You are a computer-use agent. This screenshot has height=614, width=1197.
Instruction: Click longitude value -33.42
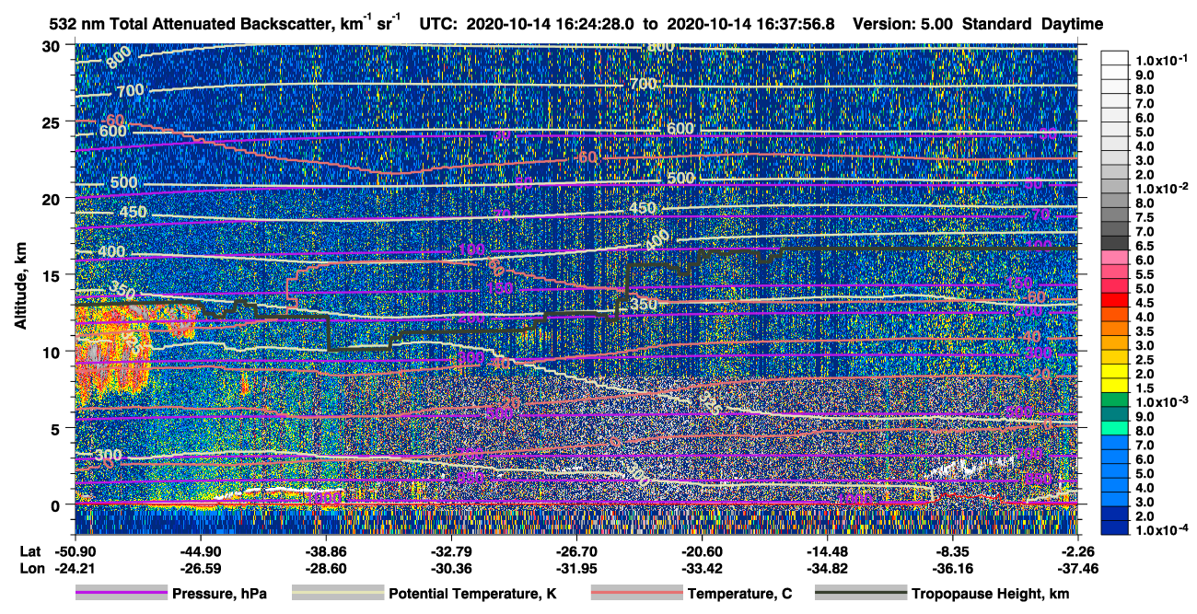701,569
